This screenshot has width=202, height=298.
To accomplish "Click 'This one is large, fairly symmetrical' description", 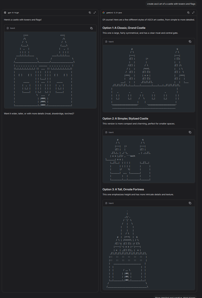I will point(140,33).
